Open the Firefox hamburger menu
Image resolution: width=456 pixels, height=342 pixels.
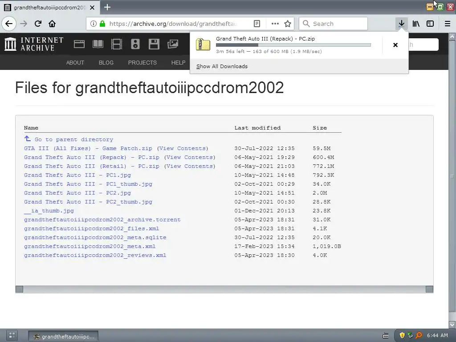[447, 24]
